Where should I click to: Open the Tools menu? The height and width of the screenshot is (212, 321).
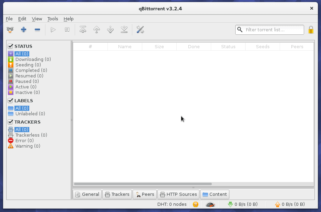(53, 19)
